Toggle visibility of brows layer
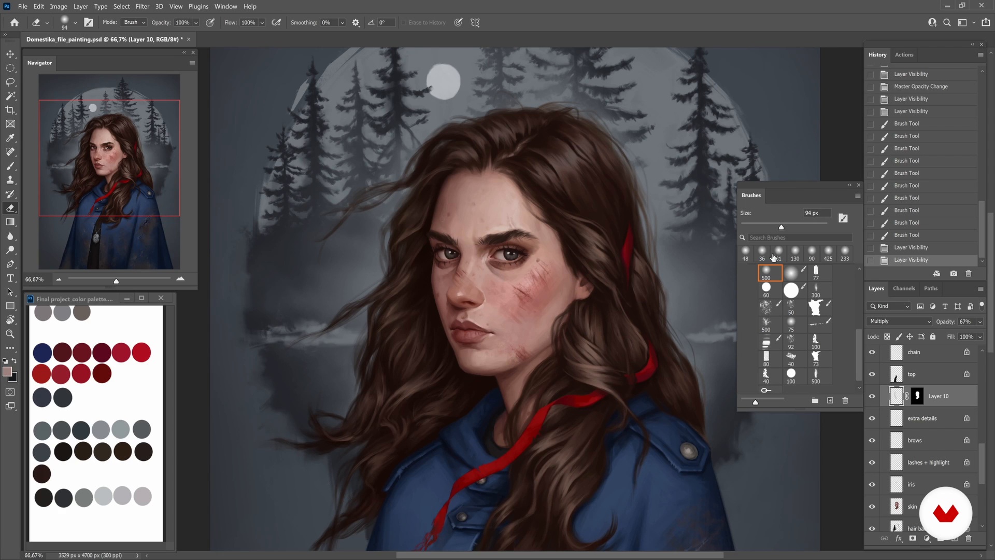This screenshot has width=995, height=560. pyautogui.click(x=872, y=441)
